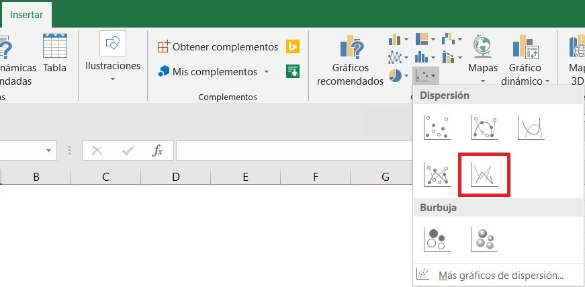Insert a 2D bubble chart

pos(437,239)
